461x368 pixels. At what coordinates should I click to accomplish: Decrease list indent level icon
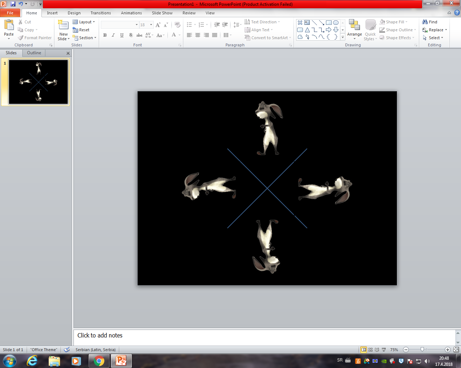pyautogui.click(x=217, y=25)
